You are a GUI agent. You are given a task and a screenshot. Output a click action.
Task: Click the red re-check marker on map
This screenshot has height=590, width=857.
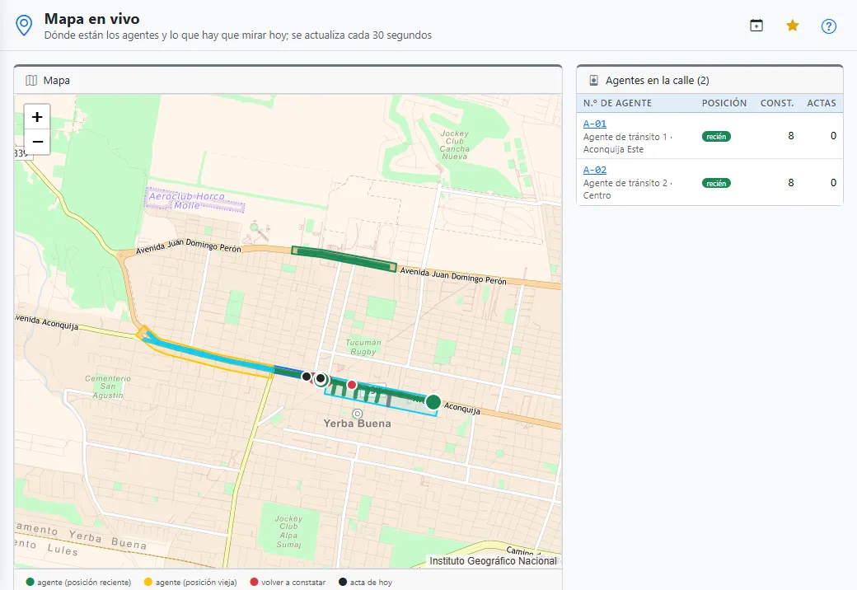[352, 385]
